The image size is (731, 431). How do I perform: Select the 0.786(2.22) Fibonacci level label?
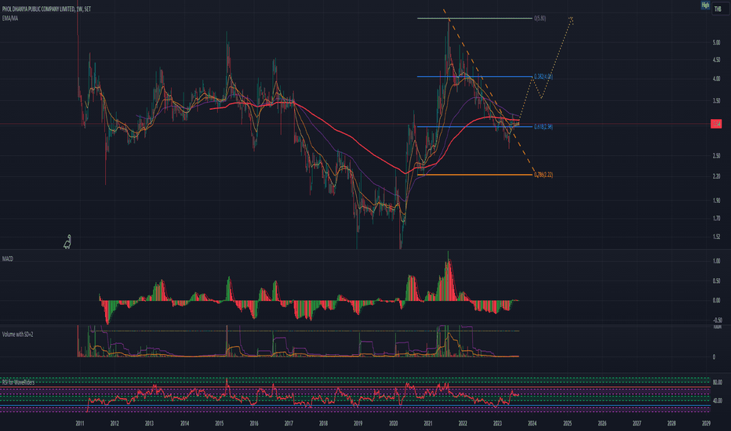(x=543, y=175)
